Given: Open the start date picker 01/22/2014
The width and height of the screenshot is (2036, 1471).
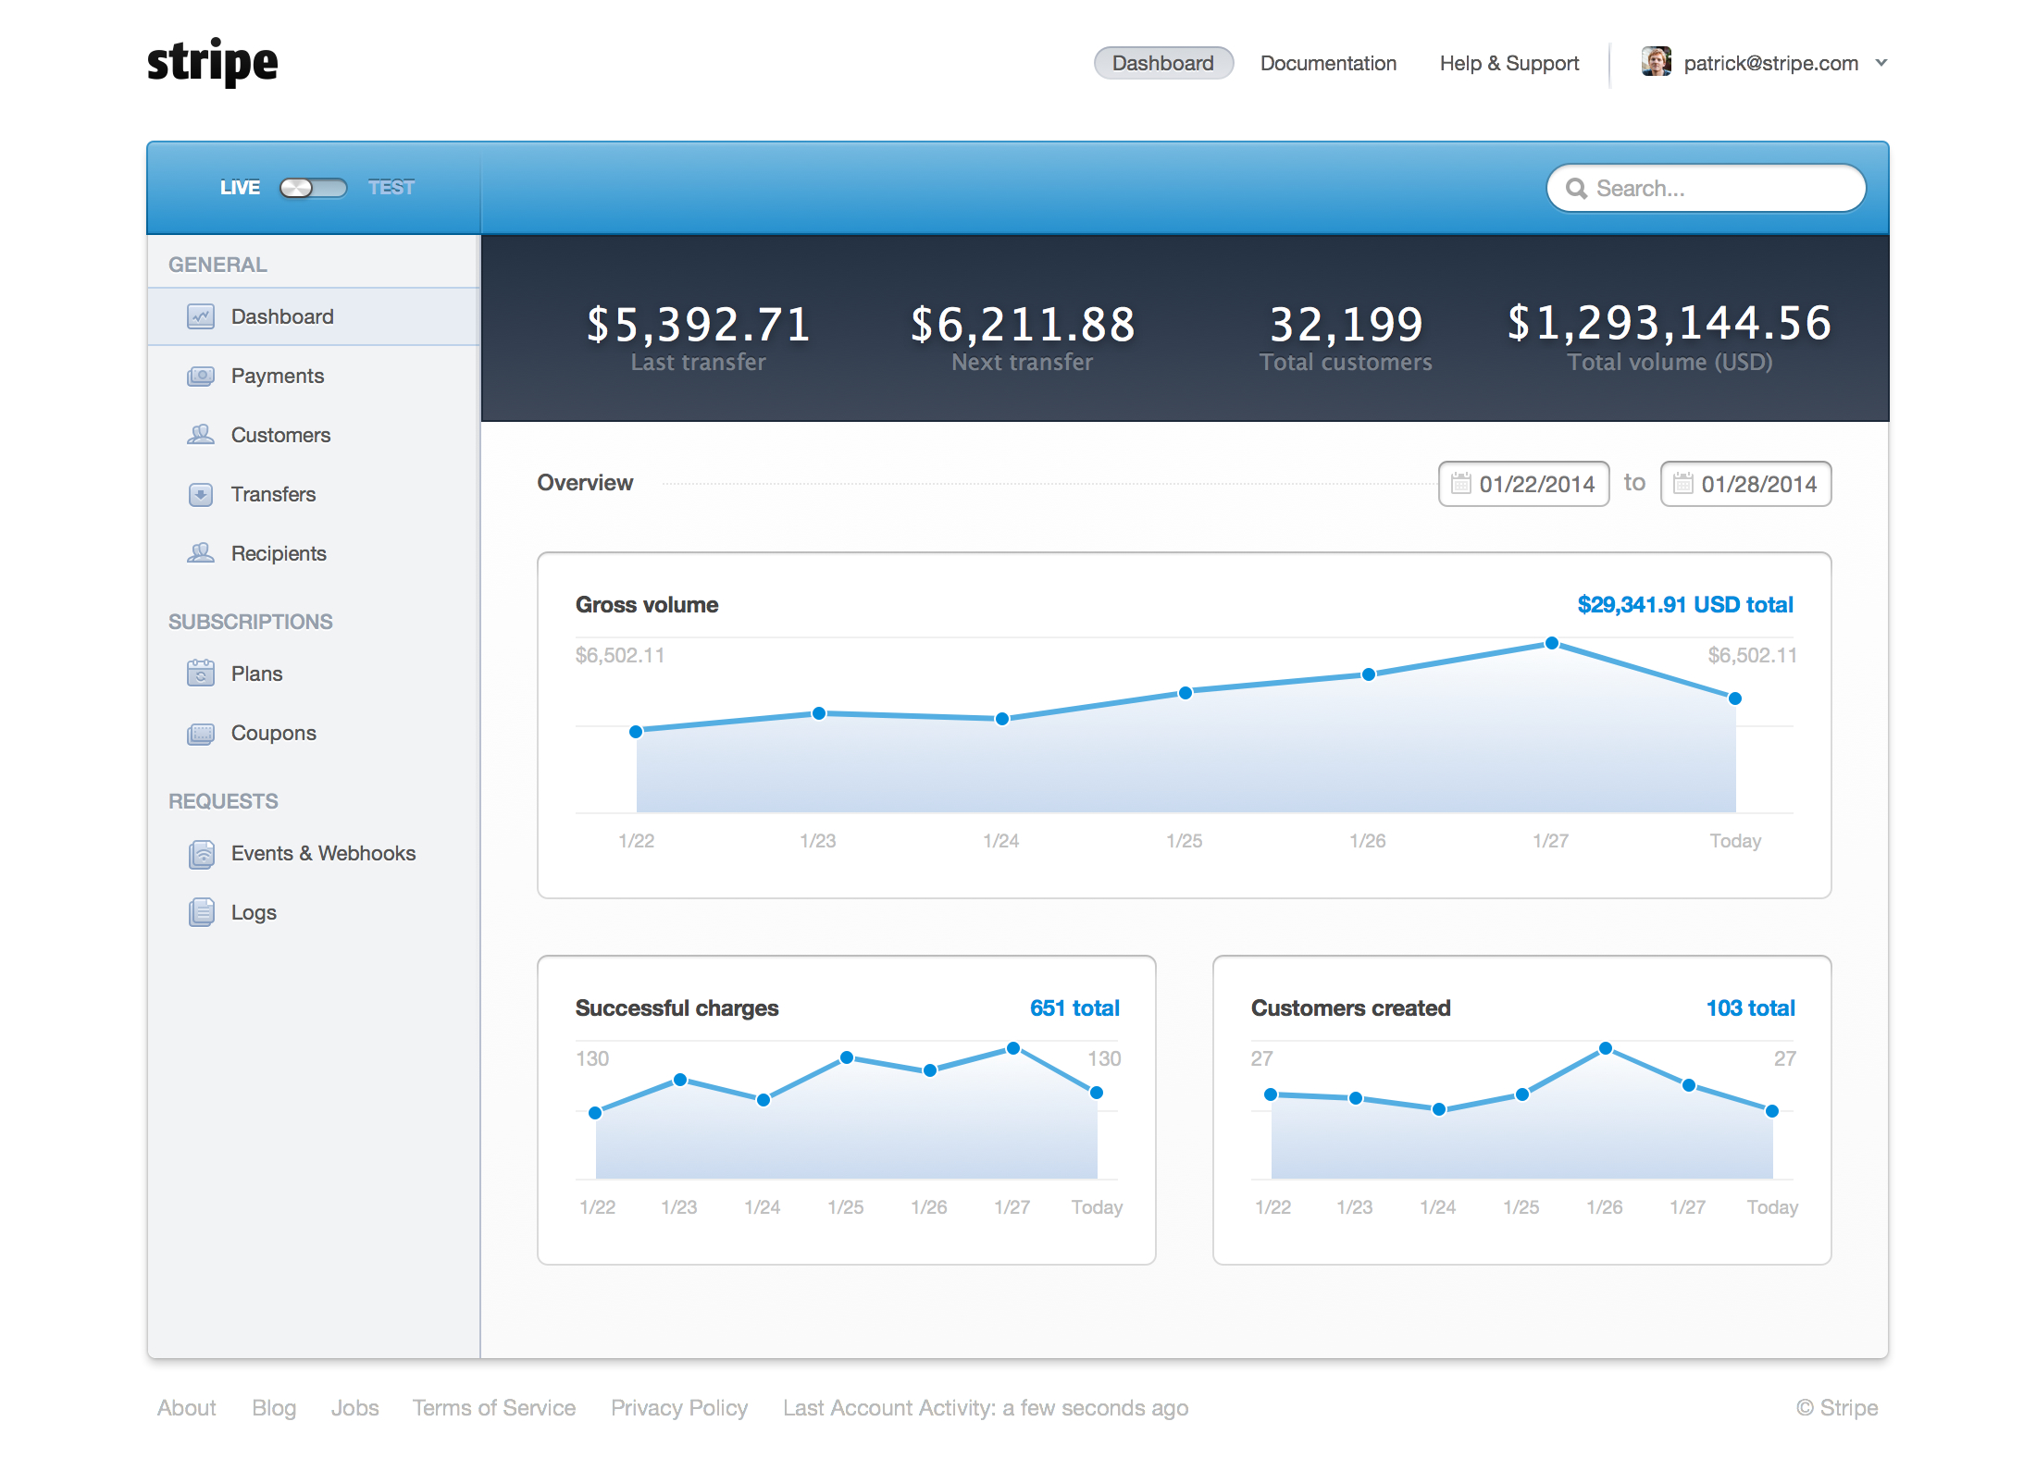Looking at the screenshot, I should pos(1523,484).
